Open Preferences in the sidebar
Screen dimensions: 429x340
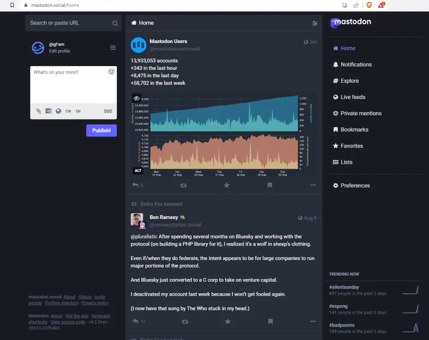[351, 186]
